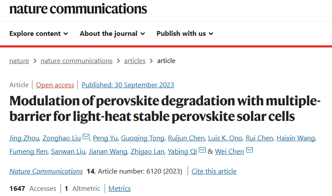Open author Zhigao Lan's details
Viewport: 332px width, 196px height.
[x=147, y=152]
